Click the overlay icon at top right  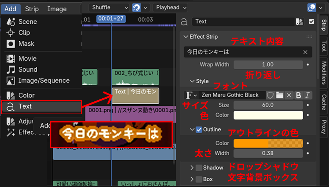(x=311, y=7)
